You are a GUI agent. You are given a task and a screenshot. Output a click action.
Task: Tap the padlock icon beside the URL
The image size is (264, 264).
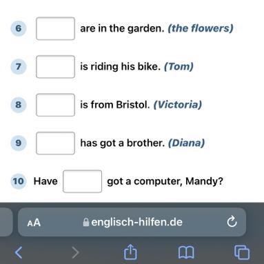coord(86,222)
